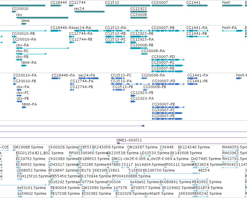
Task: Select protein label CG12923-PA
Action: pyautogui.click(x=142, y=99)
